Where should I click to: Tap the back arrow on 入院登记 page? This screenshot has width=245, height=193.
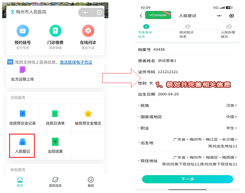(141, 16)
